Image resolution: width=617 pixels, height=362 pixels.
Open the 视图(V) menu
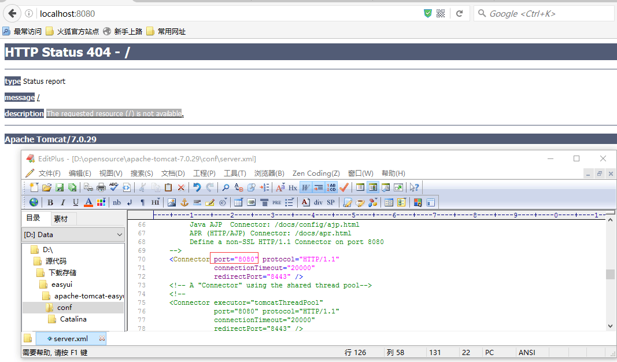110,173
